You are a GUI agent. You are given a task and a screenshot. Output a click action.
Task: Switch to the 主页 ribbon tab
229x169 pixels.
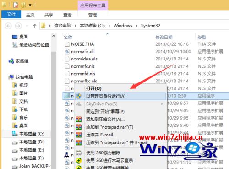tap(30, 15)
